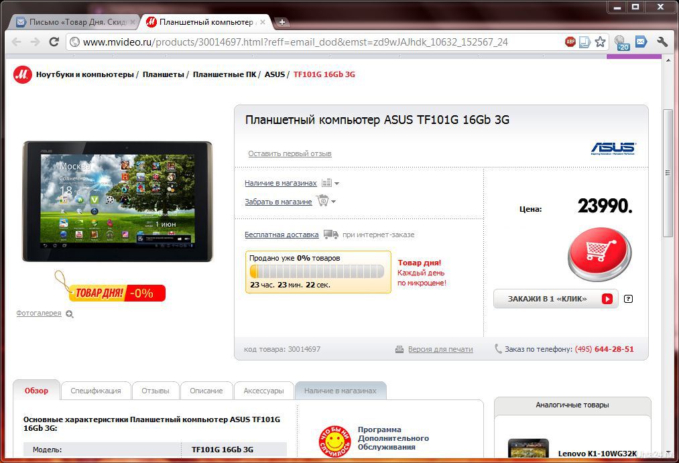
Task: Close the Письмо «Товар Дня» tab
Action: pyautogui.click(x=133, y=22)
